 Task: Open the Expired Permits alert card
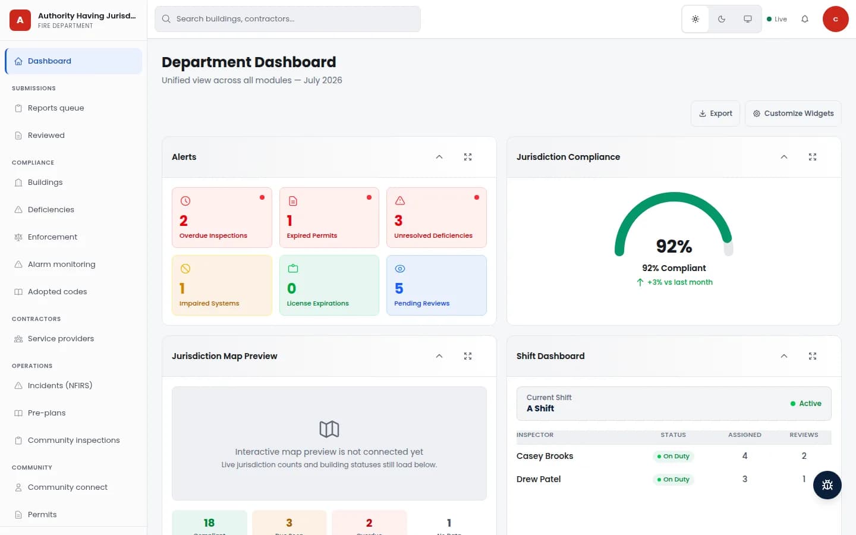(x=329, y=218)
